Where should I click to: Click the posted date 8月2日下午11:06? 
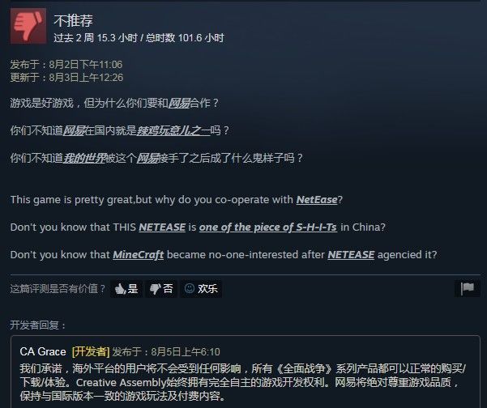(x=86, y=65)
